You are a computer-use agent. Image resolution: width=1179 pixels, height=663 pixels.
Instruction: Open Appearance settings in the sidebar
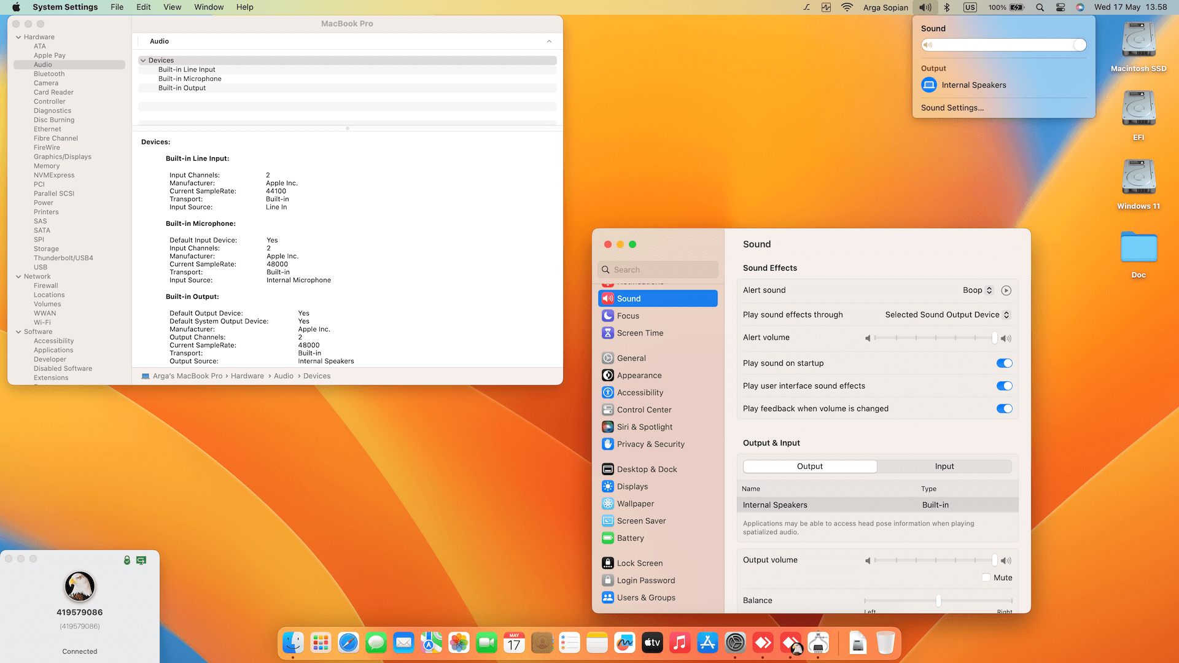(658, 375)
